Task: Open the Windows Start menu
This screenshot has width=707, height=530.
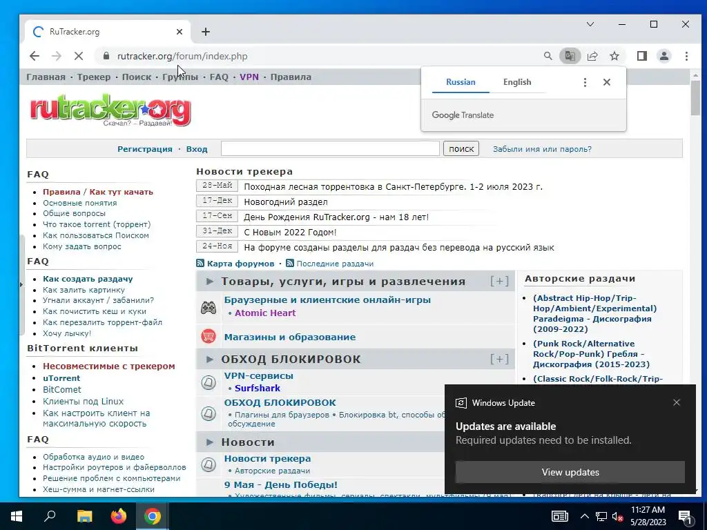Action: tap(17, 516)
